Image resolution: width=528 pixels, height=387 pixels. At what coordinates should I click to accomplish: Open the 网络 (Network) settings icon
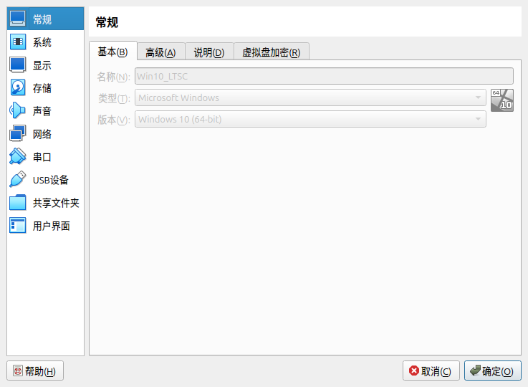coord(18,134)
